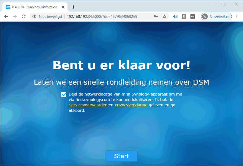The width and height of the screenshot is (243, 166).
Task: Open the Onderbroken profile button
Action: click(216, 16)
